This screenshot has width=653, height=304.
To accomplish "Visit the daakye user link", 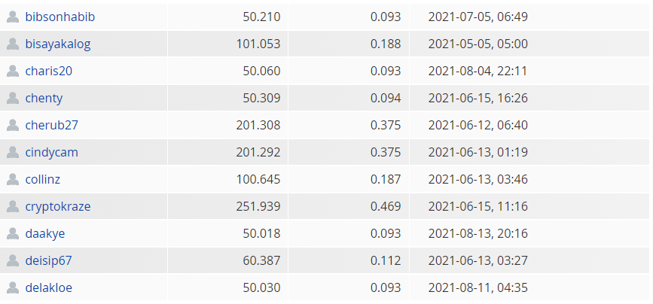I will coord(45,234).
